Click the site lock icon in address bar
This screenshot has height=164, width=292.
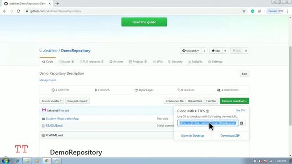click(27, 11)
